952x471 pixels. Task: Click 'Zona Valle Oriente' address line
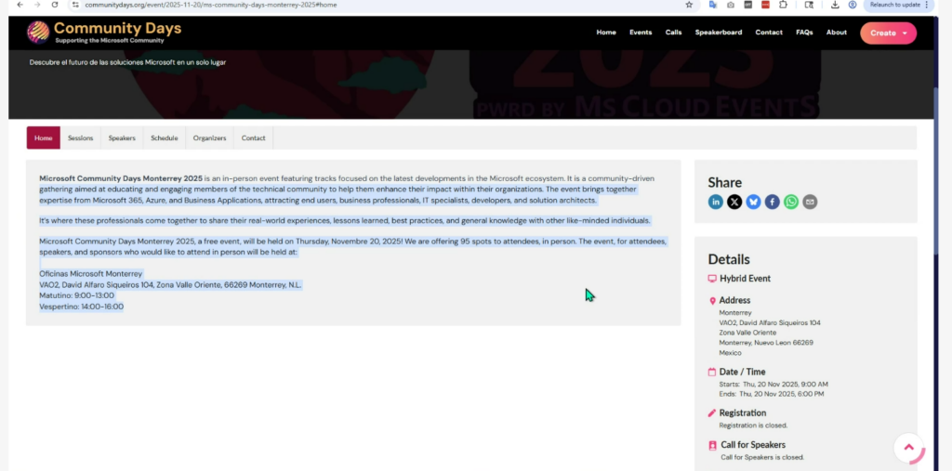coord(747,333)
